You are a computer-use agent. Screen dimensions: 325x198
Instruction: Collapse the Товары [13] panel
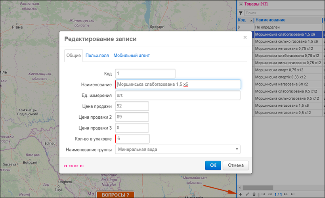[241, 4]
